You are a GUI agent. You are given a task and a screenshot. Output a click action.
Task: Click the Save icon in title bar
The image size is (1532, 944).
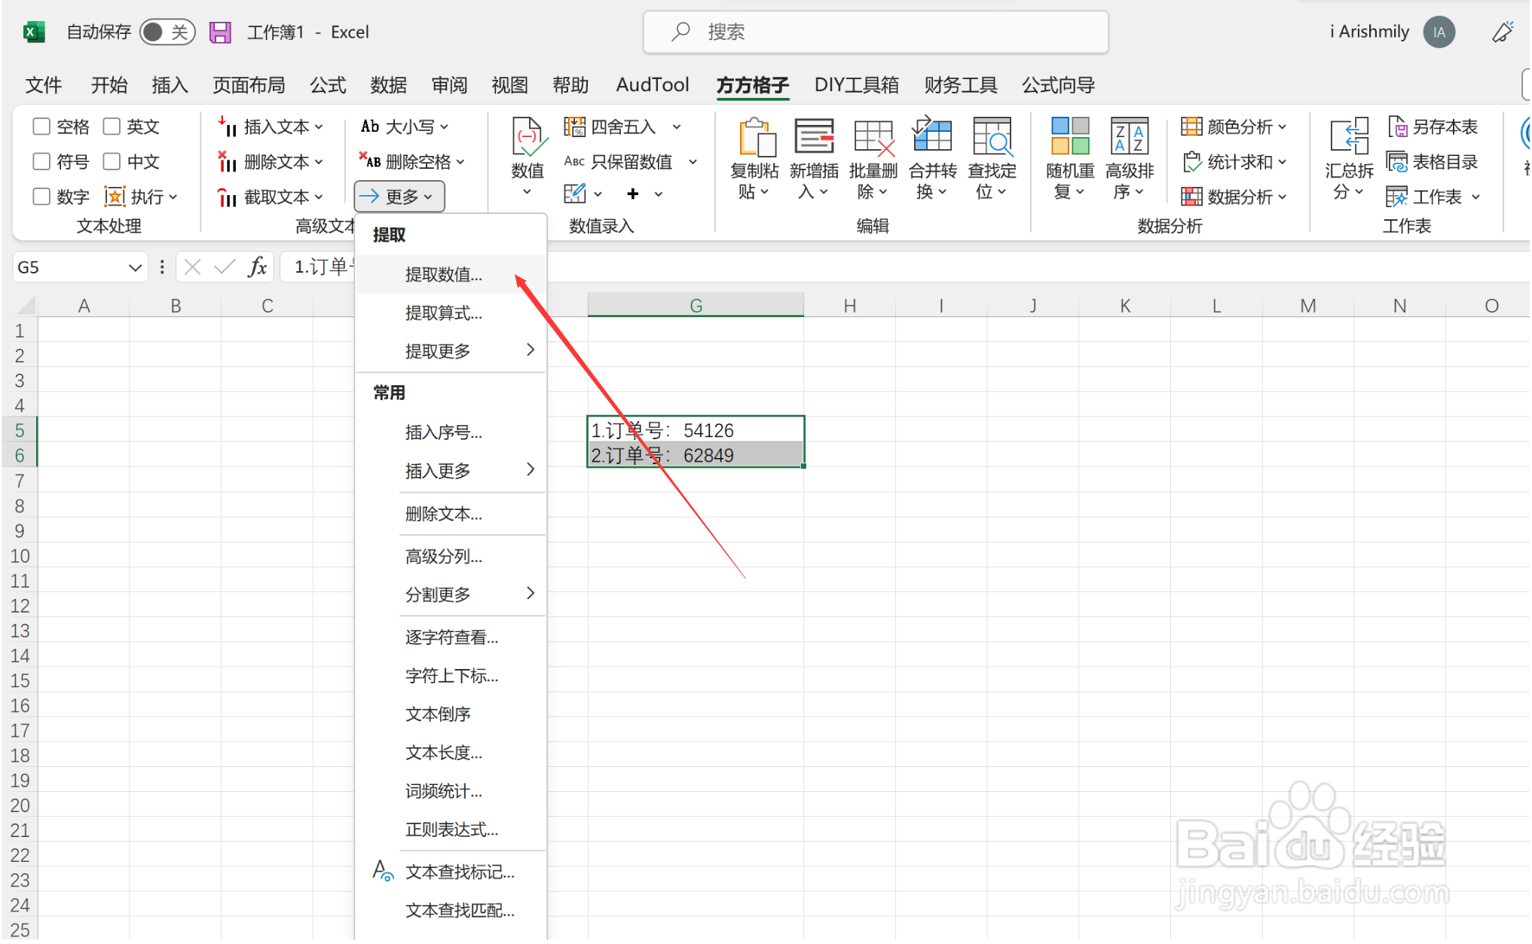[x=220, y=32]
